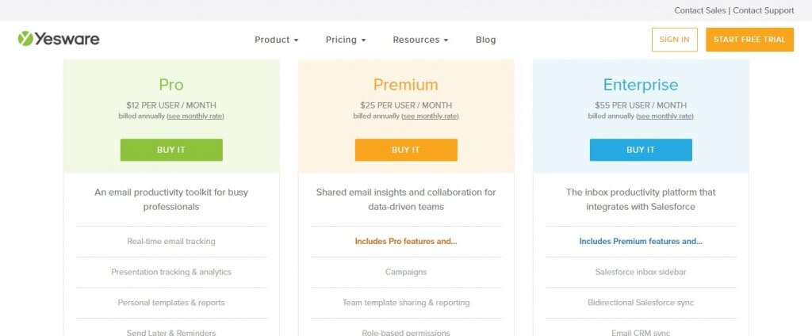Go to the Blog page
Screen dimensions: 812x336
[x=486, y=40]
